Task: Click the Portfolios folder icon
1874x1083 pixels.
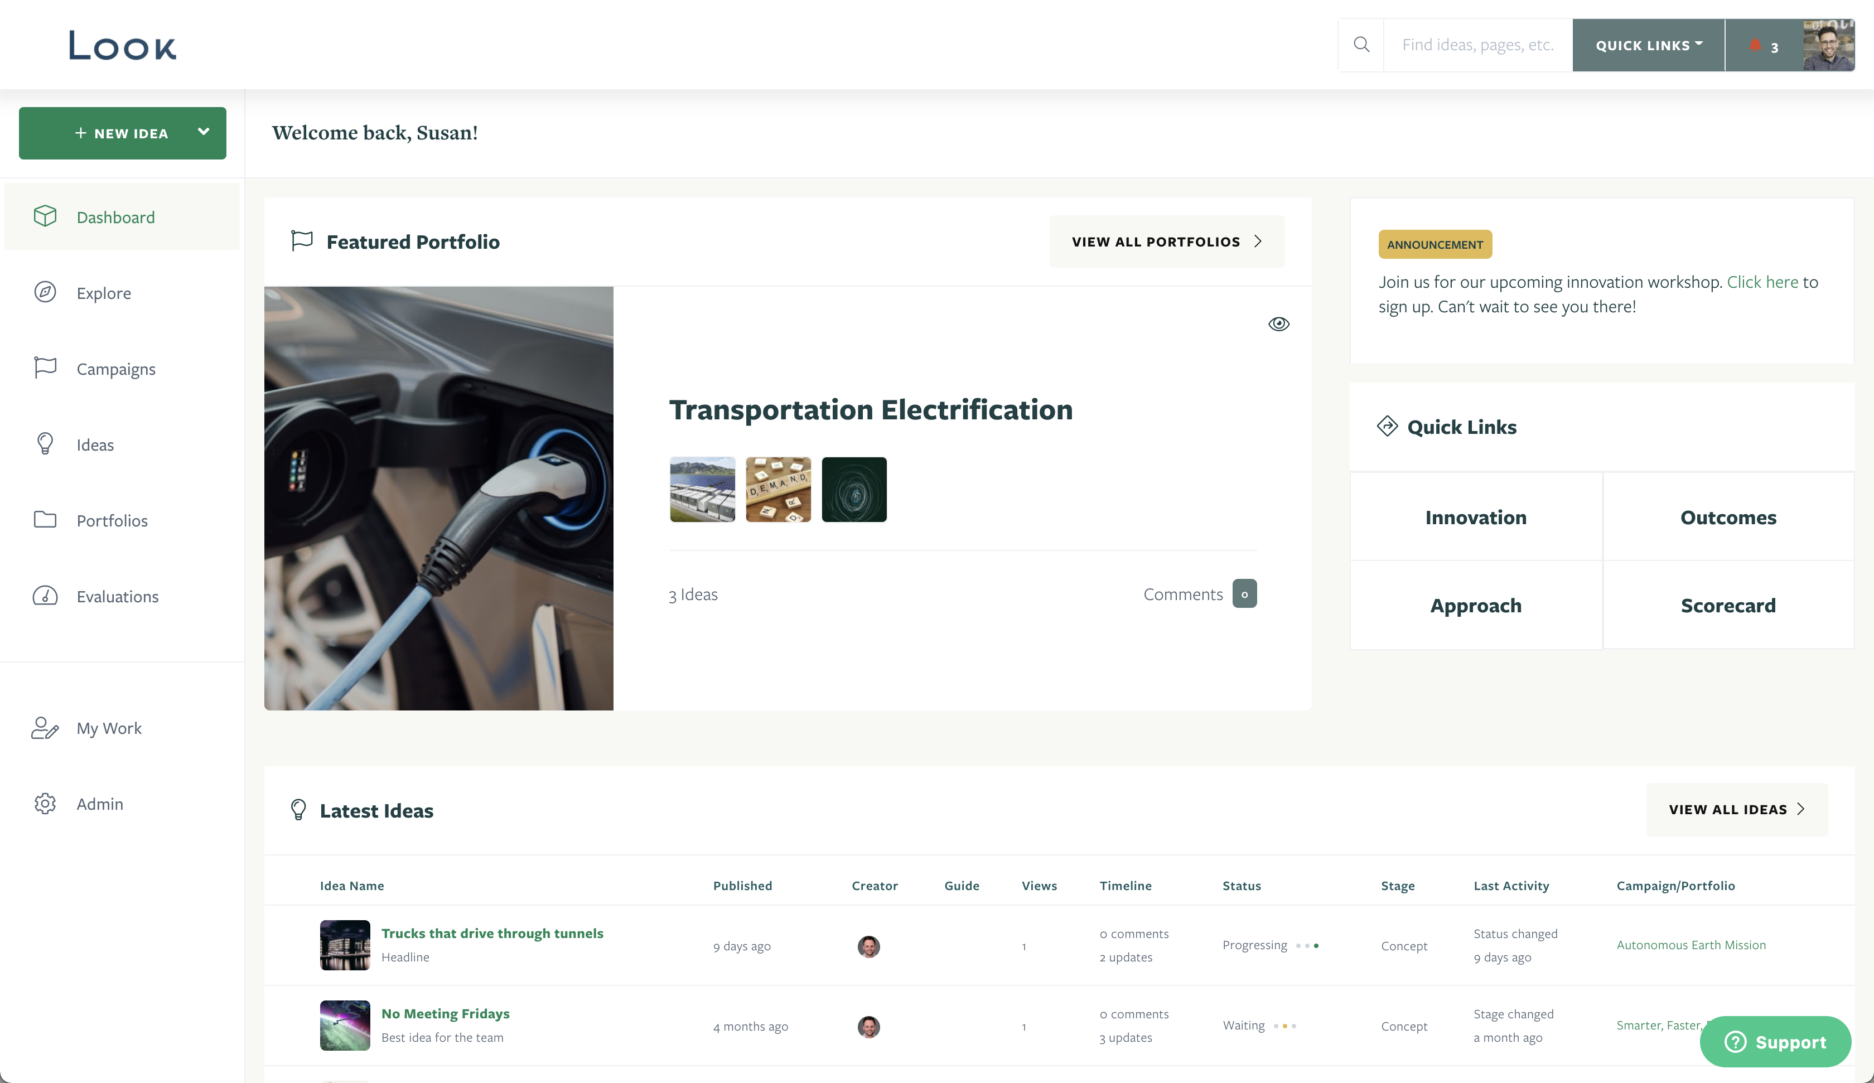Action: click(x=45, y=520)
